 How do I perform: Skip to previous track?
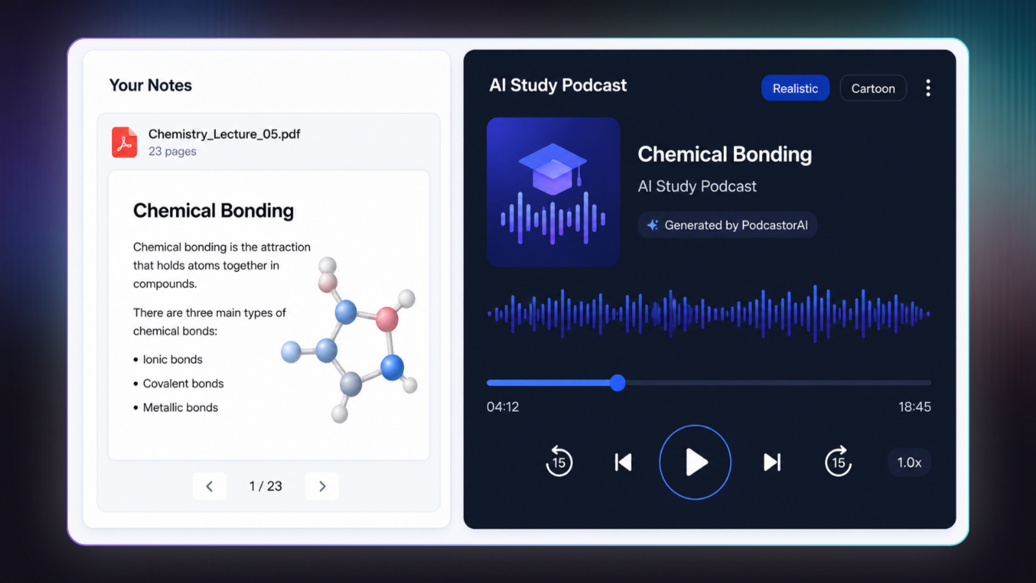[x=623, y=462]
